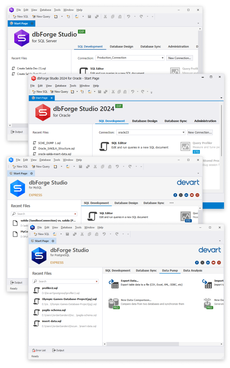Click the SQL Editor icon in the MySQL window

pyautogui.click(x=92, y=216)
